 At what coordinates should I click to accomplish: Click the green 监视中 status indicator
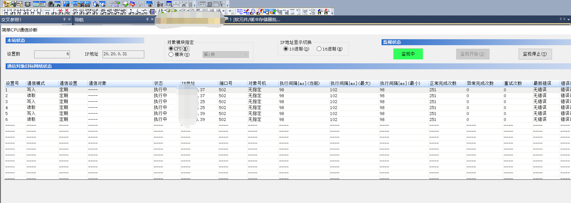[408, 54]
